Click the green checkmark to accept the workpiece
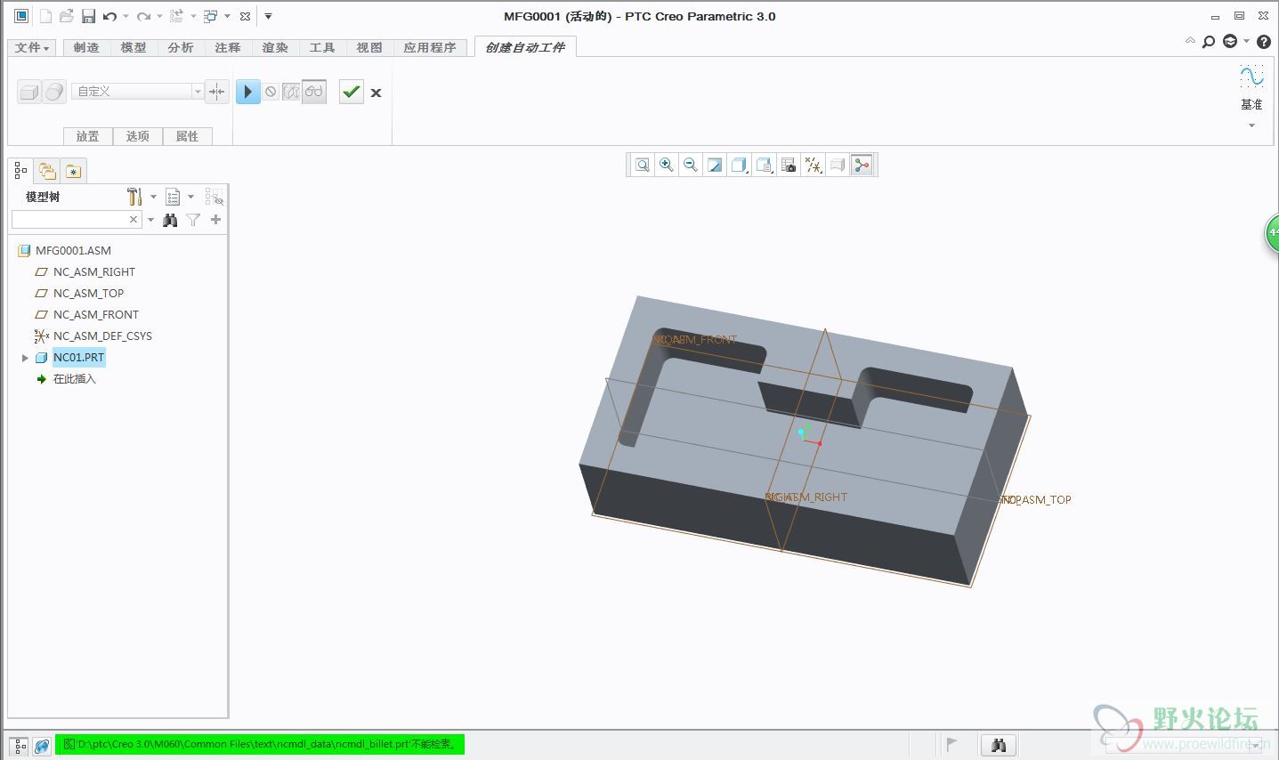The image size is (1279, 760). (352, 92)
